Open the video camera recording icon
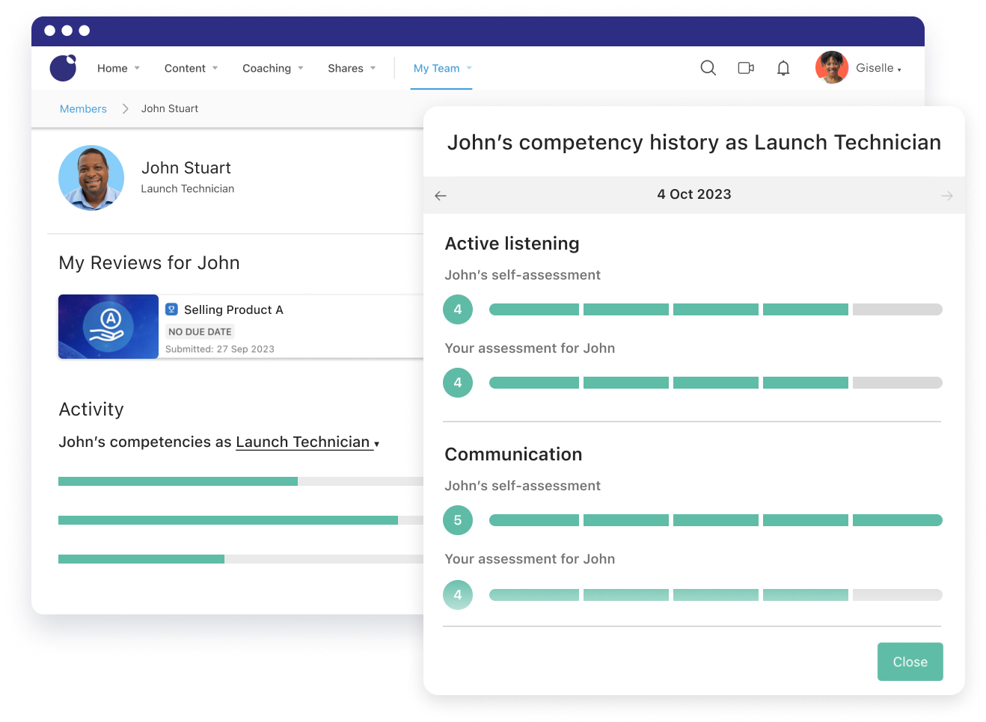This screenshot has width=986, height=722. coord(746,68)
